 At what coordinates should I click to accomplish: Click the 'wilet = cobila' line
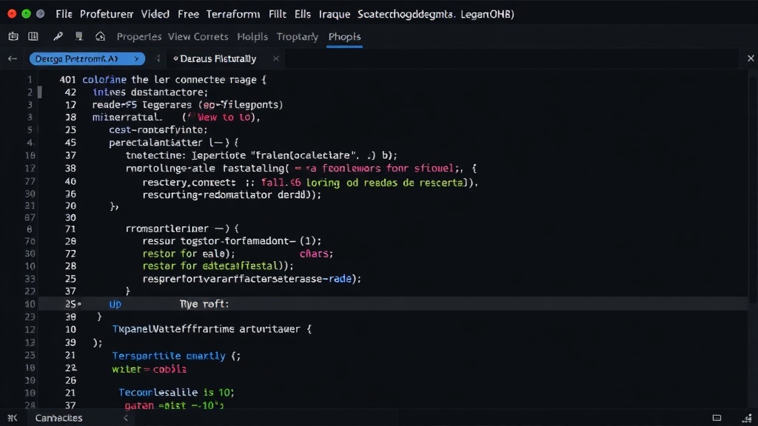click(x=149, y=370)
